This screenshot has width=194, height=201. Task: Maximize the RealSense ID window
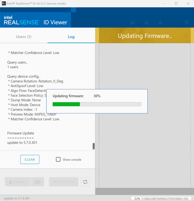coord(176,4)
